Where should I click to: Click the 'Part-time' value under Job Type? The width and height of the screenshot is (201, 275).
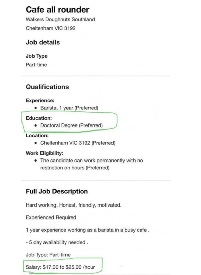[36, 65]
